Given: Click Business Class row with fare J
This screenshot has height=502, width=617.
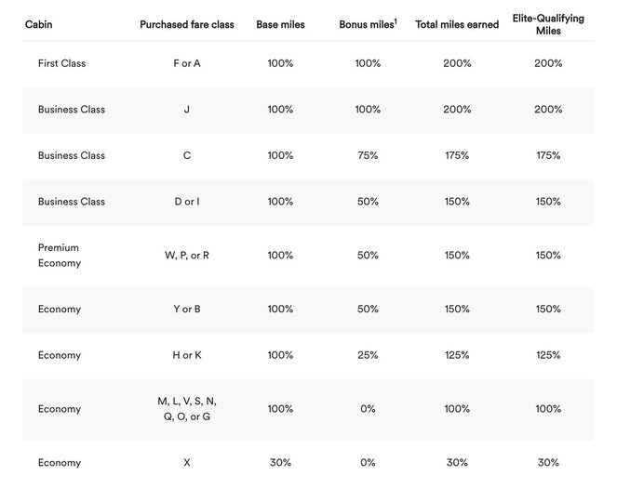Looking at the screenshot, I should coord(308,110).
